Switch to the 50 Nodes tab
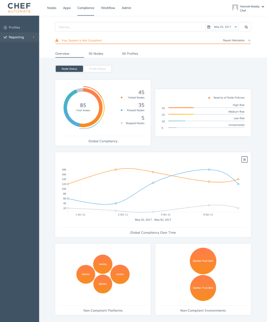This screenshot has width=267, height=322. tap(96, 54)
